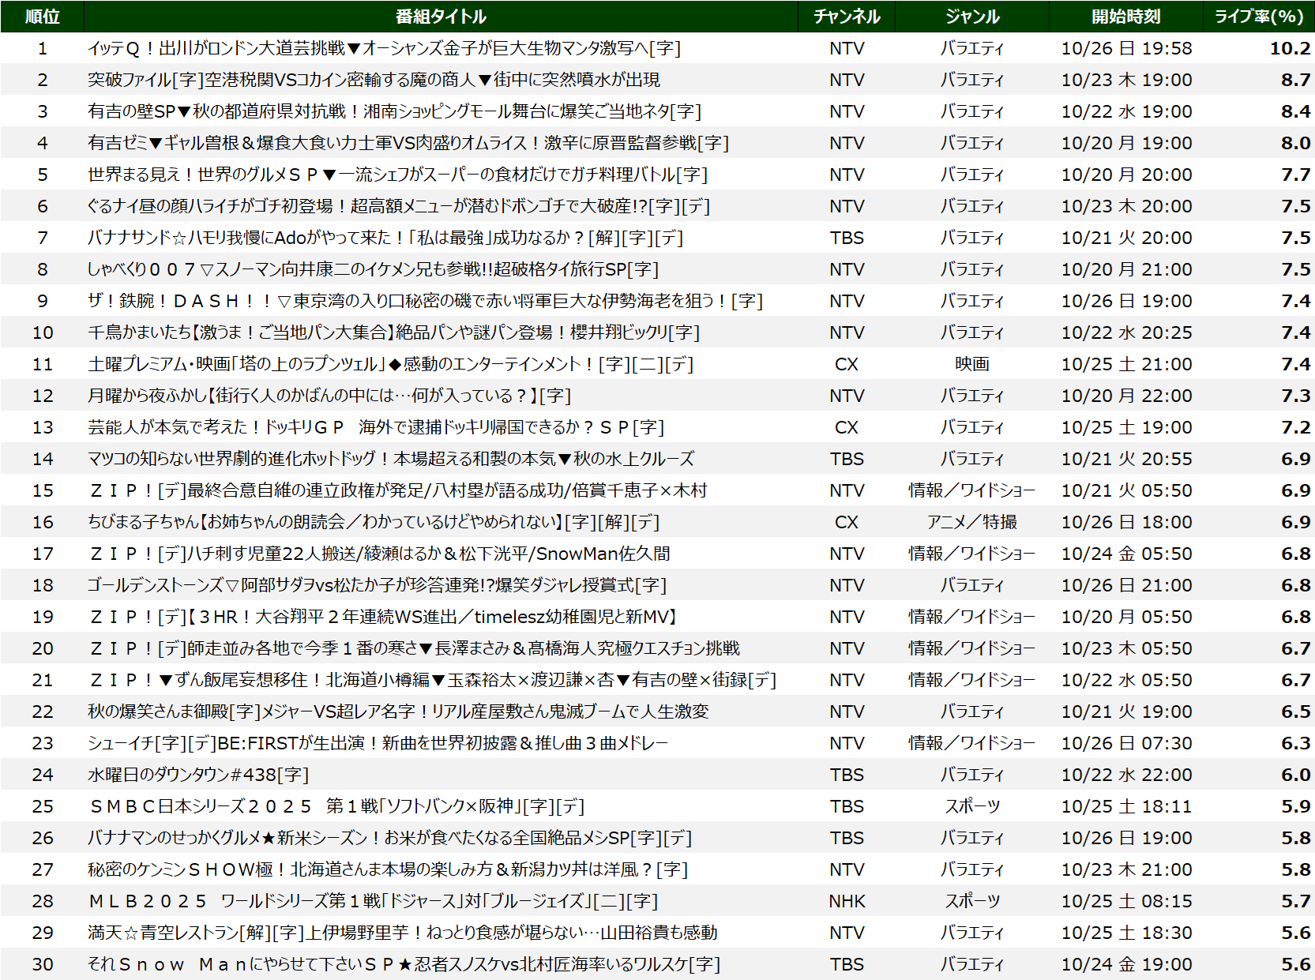Select the 10.2 live rate value
Viewport: 1315px width, 980px height.
coord(1289,48)
